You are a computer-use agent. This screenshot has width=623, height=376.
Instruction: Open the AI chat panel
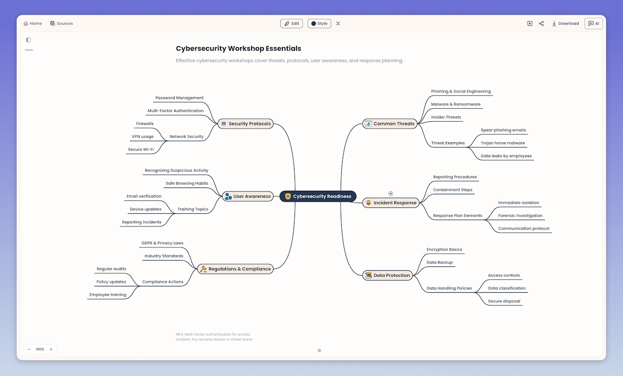point(593,23)
